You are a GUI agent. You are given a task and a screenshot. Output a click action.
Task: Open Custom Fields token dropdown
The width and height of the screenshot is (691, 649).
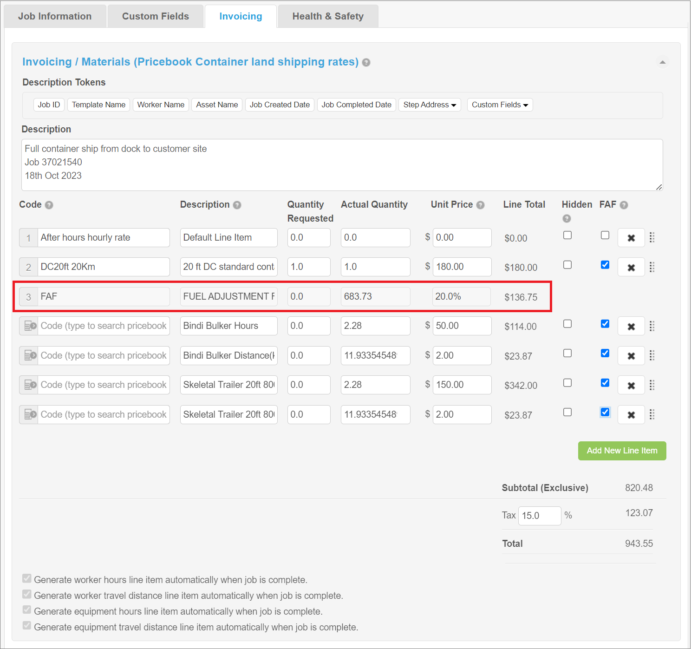tap(500, 105)
